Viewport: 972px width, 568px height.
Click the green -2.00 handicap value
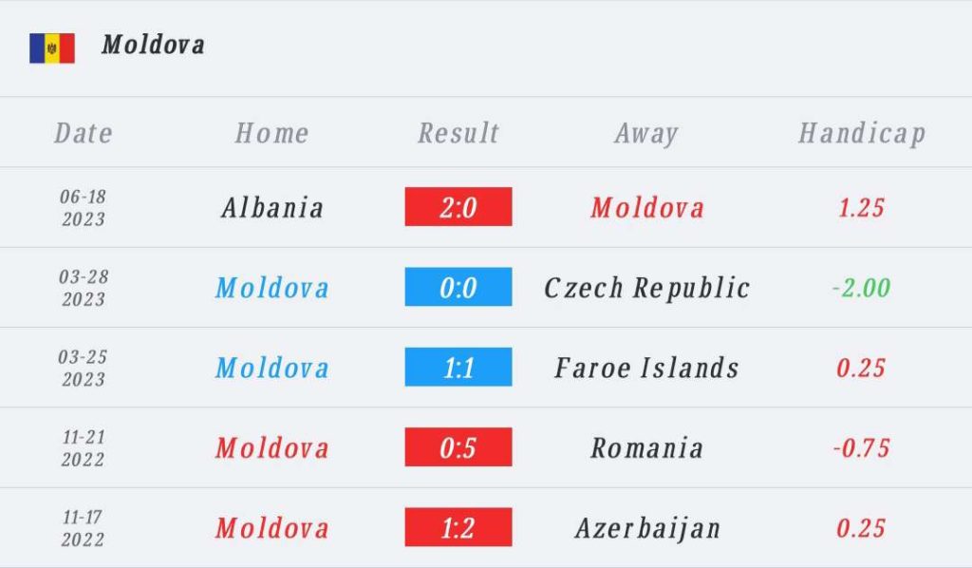point(862,288)
